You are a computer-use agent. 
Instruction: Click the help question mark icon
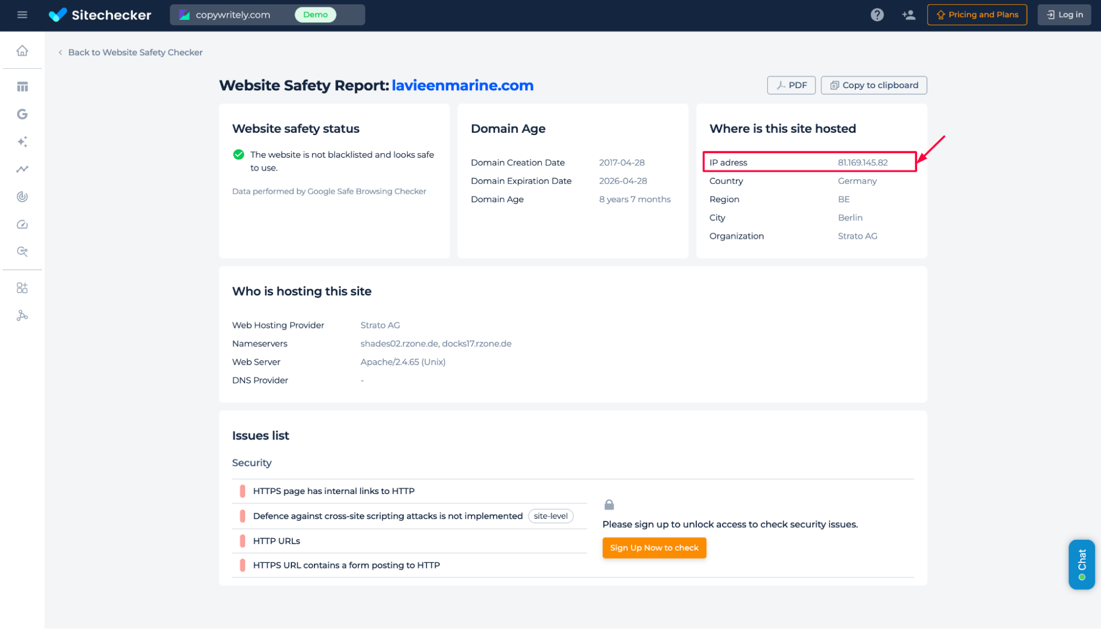pos(877,15)
